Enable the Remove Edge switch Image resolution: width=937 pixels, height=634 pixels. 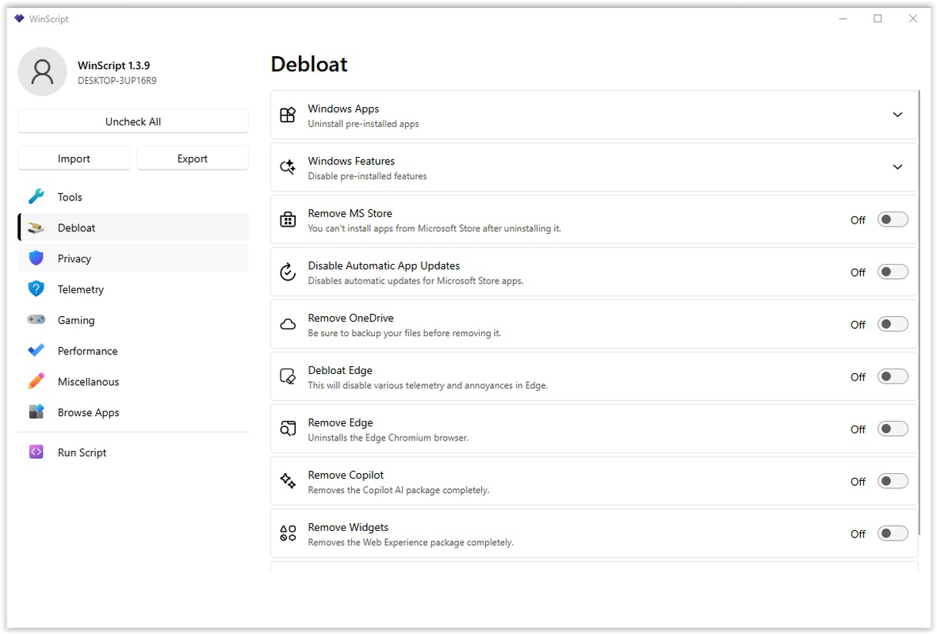point(893,429)
